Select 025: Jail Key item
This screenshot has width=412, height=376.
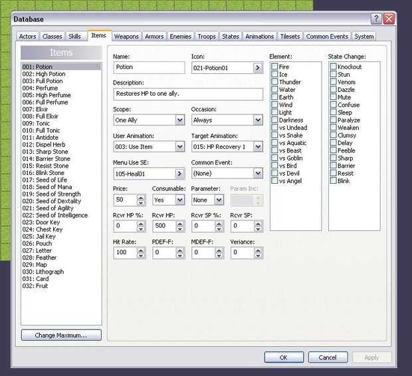pyautogui.click(x=61, y=236)
